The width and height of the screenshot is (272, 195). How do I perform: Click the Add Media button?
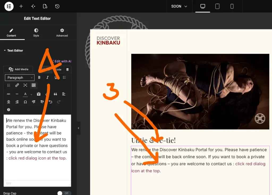(x=18, y=69)
